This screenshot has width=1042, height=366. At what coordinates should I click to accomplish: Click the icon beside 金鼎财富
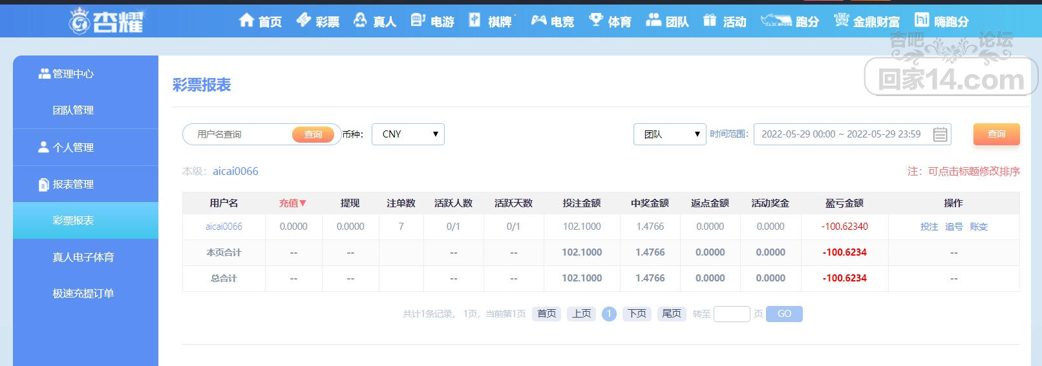point(841,20)
